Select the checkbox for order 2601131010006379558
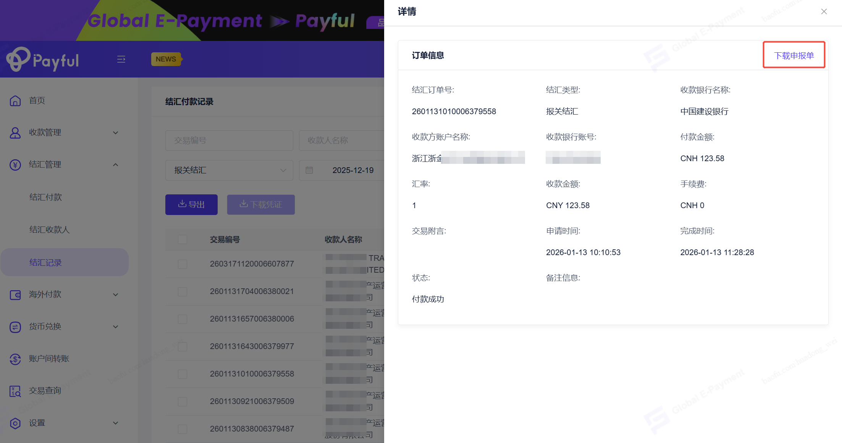The width and height of the screenshot is (842, 443). (x=183, y=374)
